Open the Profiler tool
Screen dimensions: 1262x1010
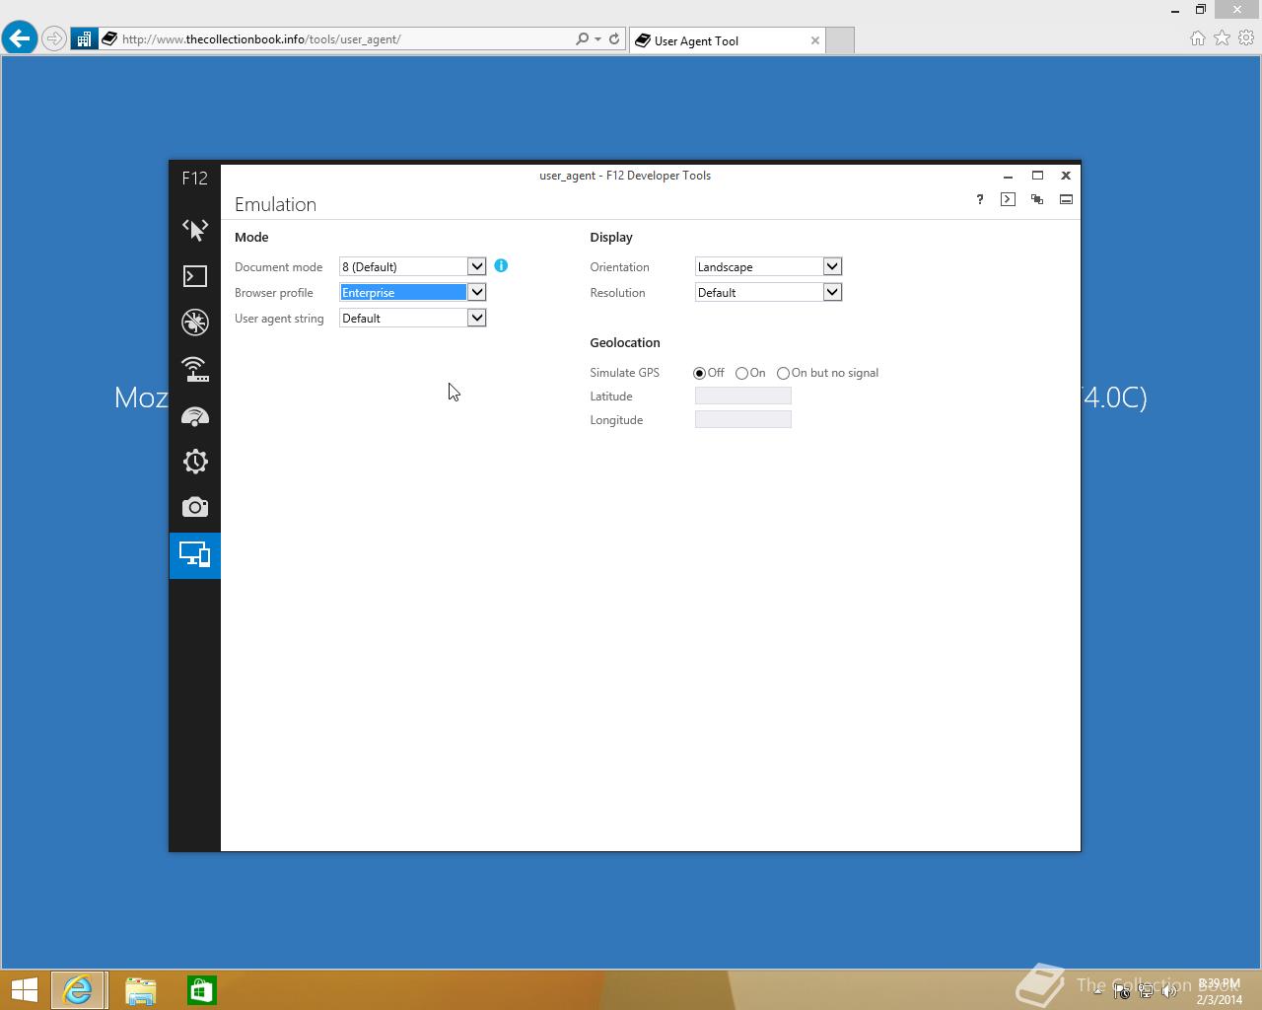pyautogui.click(x=195, y=462)
